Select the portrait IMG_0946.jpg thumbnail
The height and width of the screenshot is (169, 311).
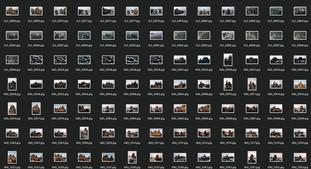[12, 84]
